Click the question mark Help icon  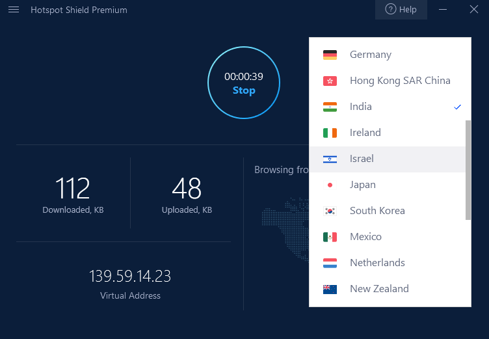390,9
